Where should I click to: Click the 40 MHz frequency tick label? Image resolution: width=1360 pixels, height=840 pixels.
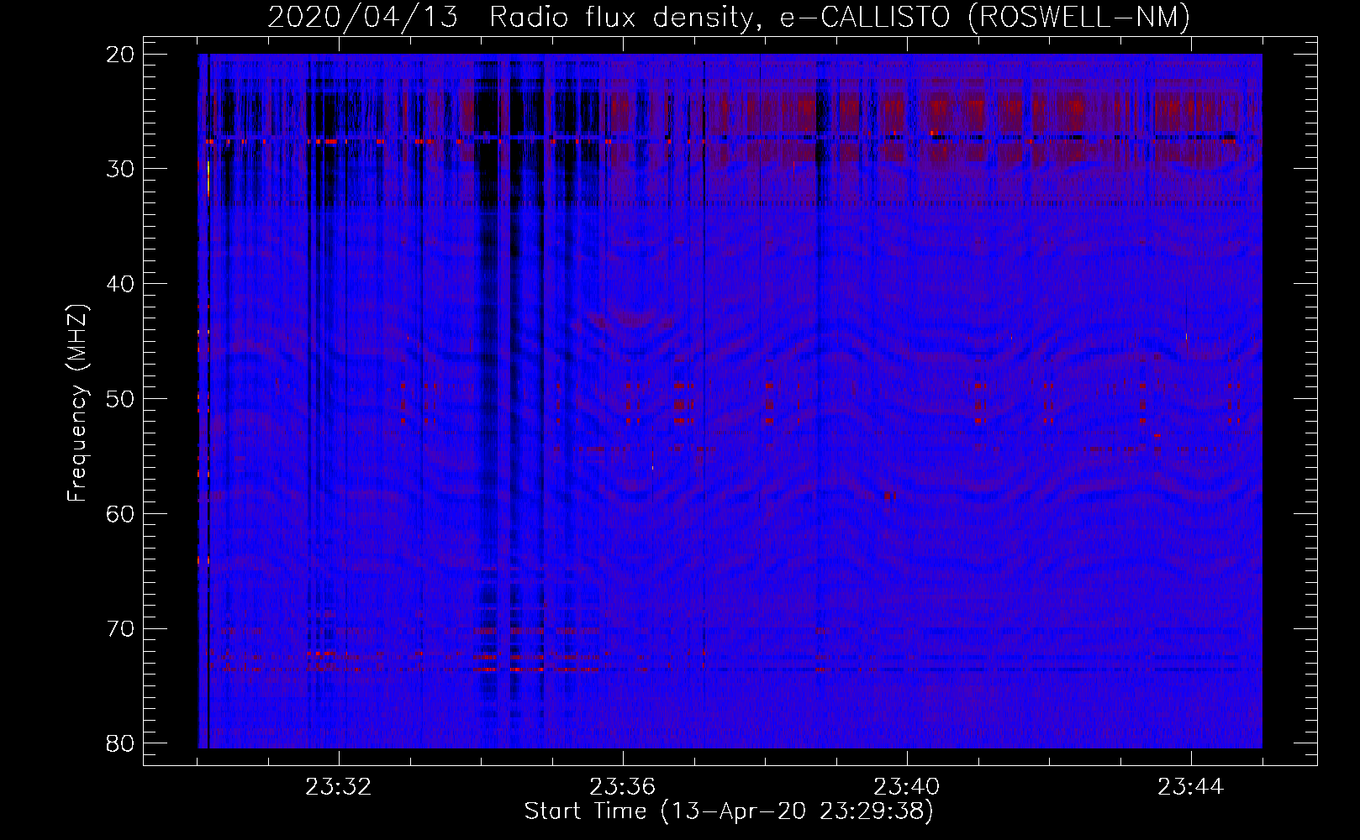121,284
